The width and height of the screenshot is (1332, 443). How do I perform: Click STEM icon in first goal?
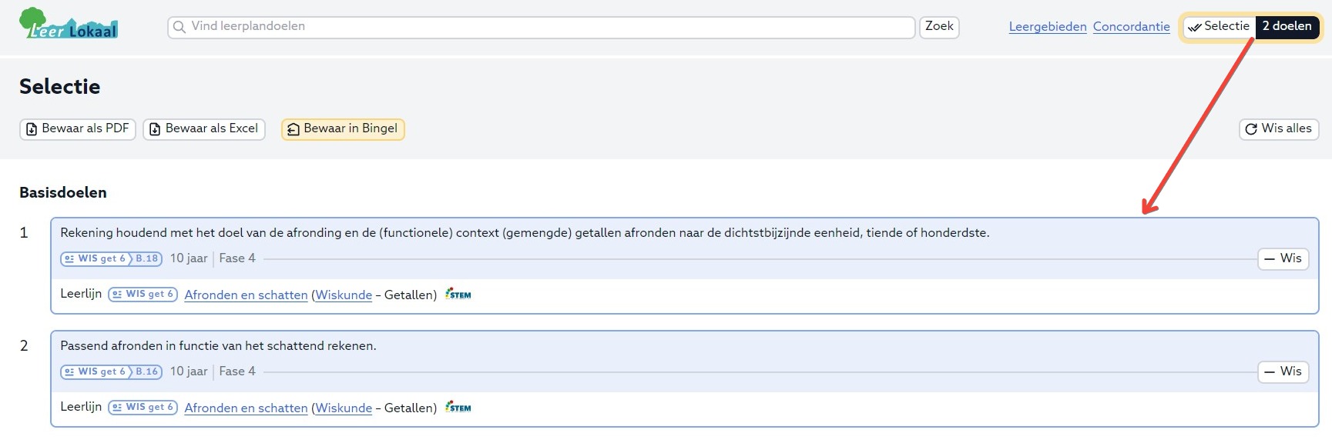pyautogui.click(x=458, y=295)
